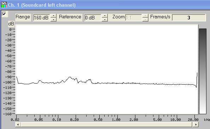
Task: Increase the Range value with up arrow
Action: (53, 16)
